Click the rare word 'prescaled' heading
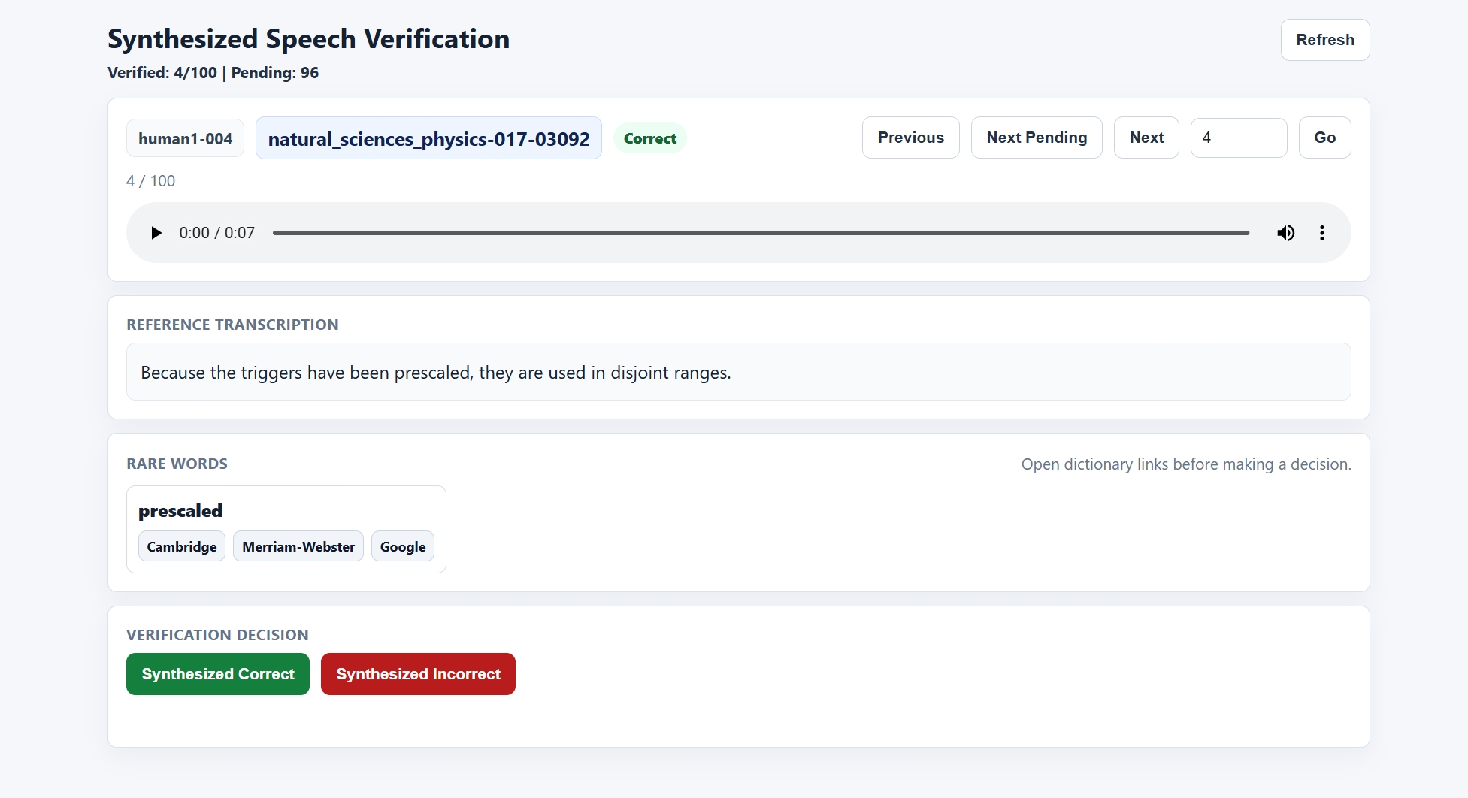Image resolution: width=1468 pixels, height=798 pixels. point(180,511)
